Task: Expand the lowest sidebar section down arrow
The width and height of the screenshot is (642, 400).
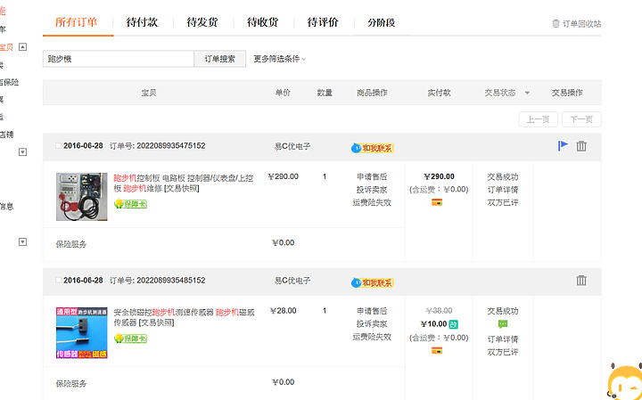Action: point(23,241)
